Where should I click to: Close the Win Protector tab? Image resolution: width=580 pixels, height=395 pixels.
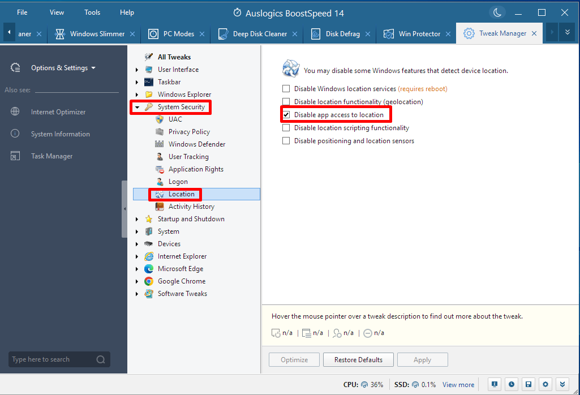coord(448,34)
